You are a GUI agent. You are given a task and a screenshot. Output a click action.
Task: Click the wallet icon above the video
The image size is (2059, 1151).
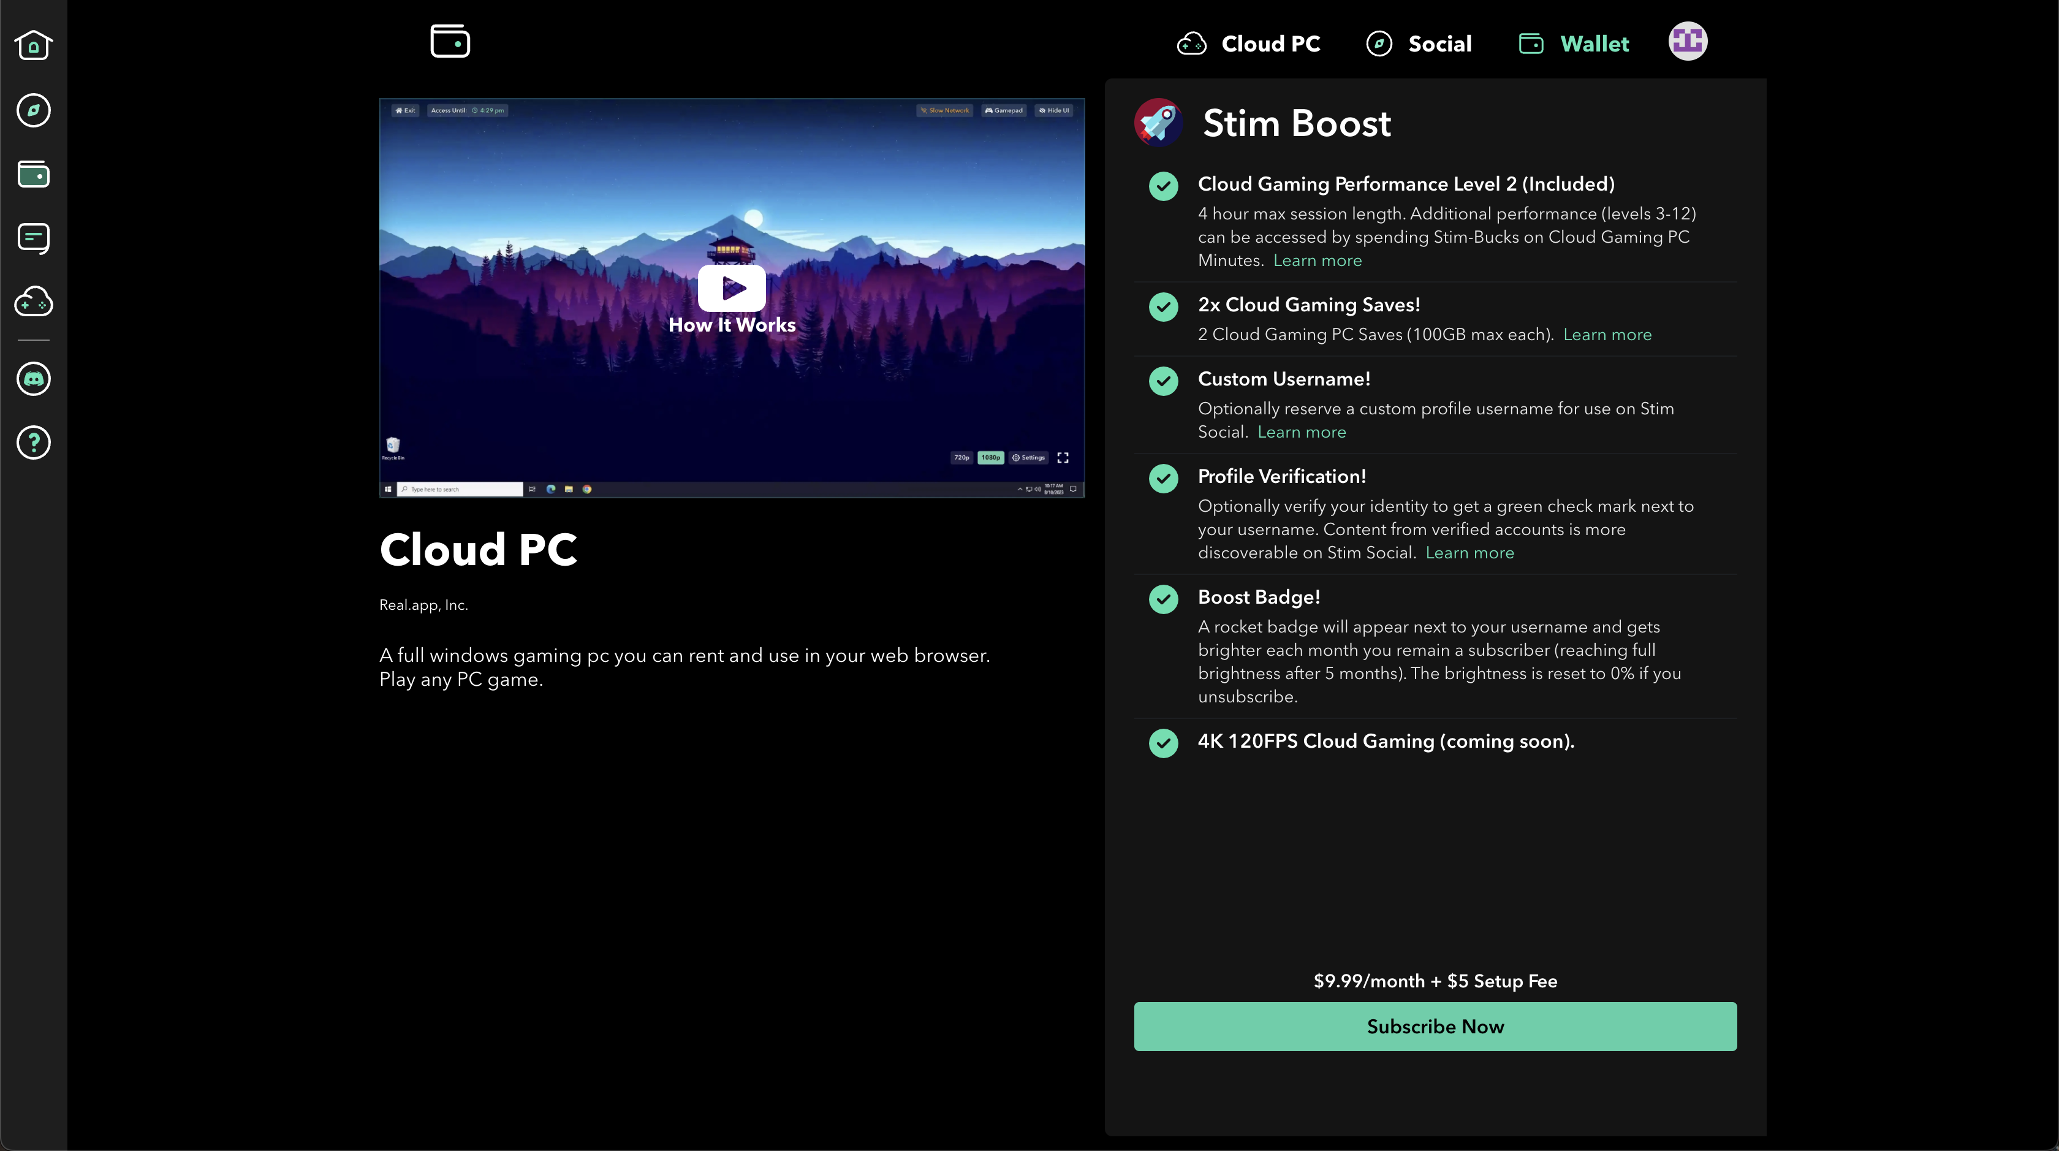pyautogui.click(x=450, y=42)
